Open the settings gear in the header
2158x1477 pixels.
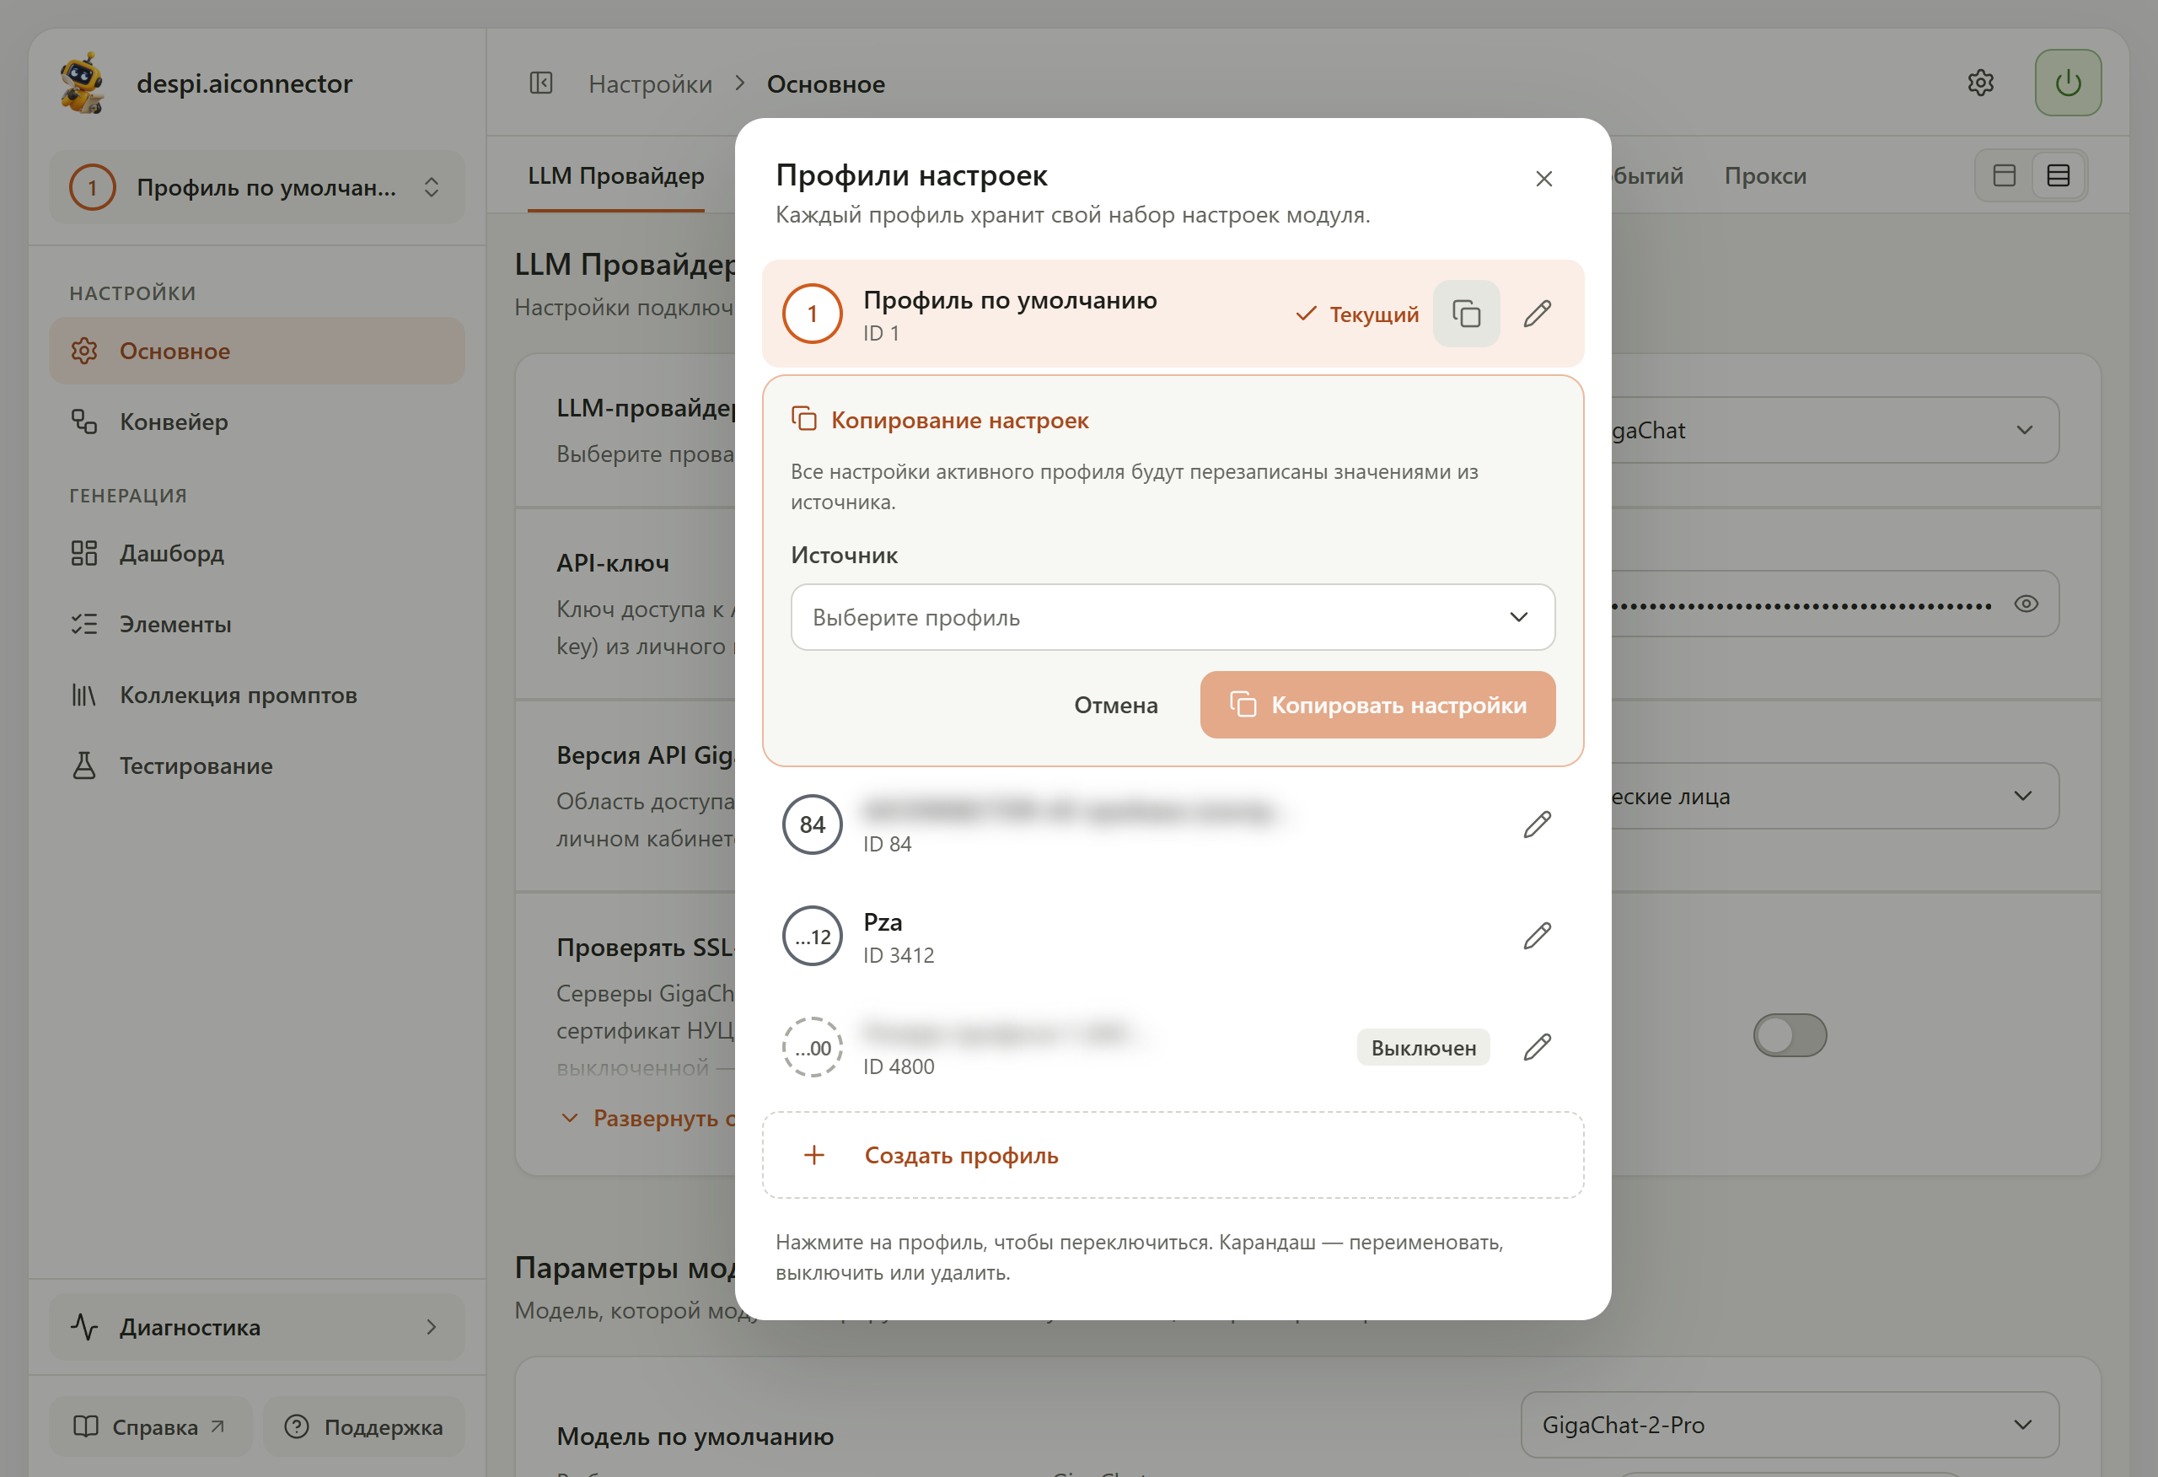tap(1981, 83)
